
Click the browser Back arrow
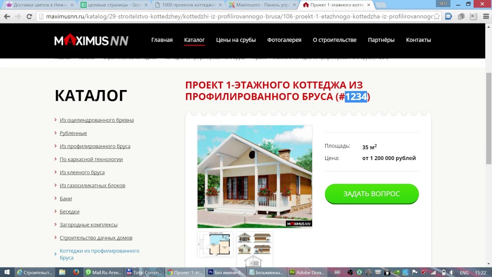coord(7,17)
